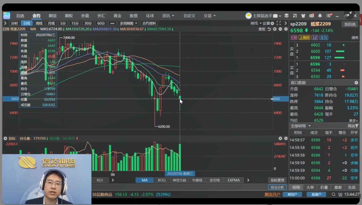Click the chart zoom-in plus icon
Screen dimensions: 362x205
(x=275, y=29)
